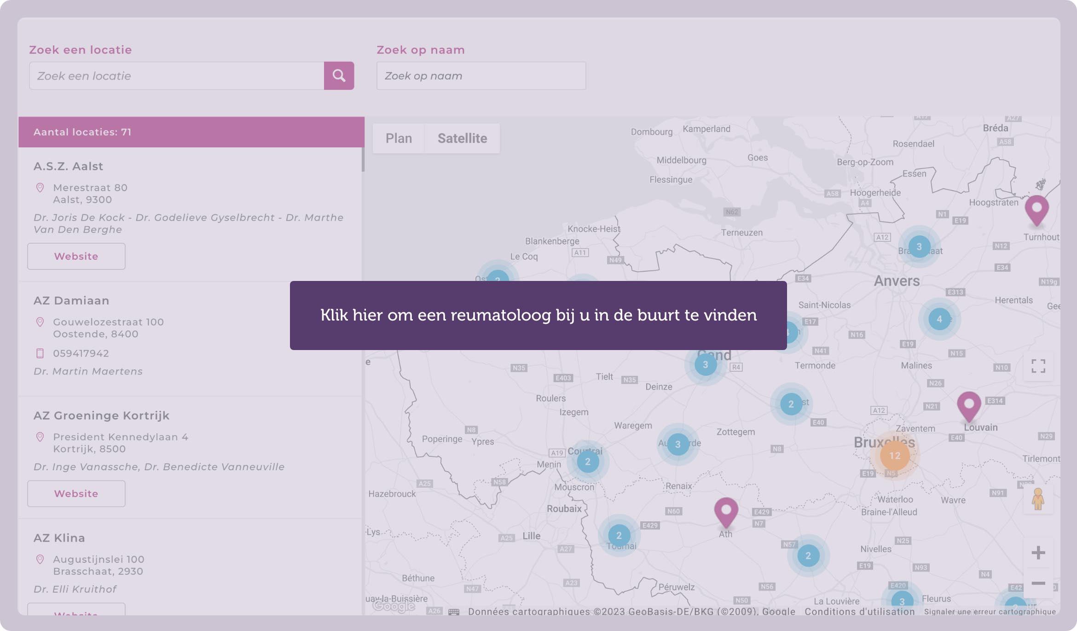Open the blue cluster of 4 near Herentals
The image size is (1077, 631).
[939, 319]
